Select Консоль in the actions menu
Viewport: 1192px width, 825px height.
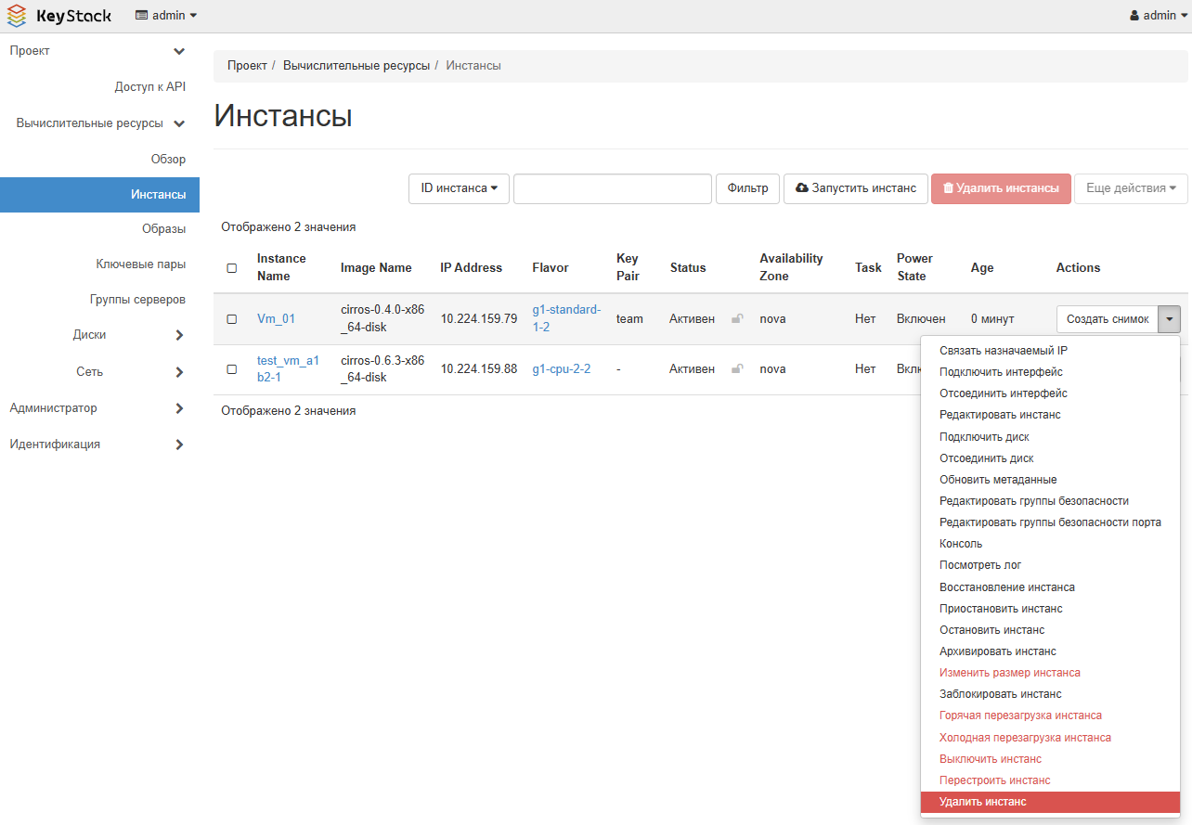(x=960, y=544)
